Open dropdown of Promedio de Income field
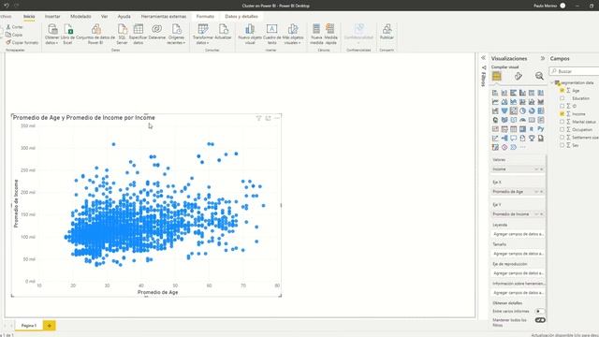The height and width of the screenshot is (337, 599). 536,214
